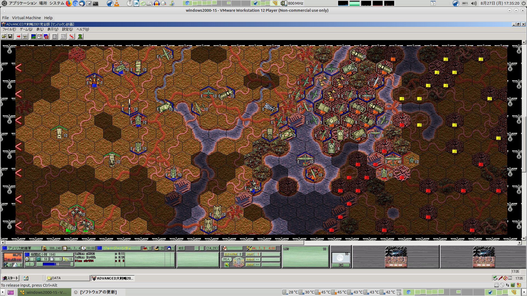
Task: Click the red END turn toolbar icon
Action: click(x=72, y=36)
